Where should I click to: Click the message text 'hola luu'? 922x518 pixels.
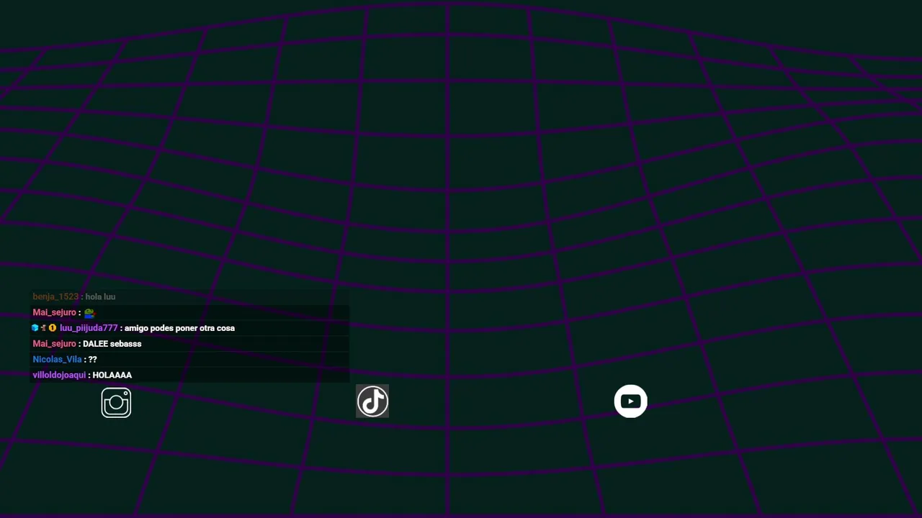point(100,296)
